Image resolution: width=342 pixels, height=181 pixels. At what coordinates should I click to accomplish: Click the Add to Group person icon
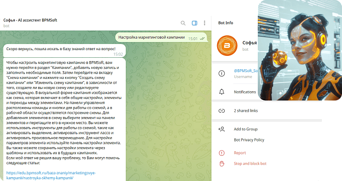click(x=221, y=129)
